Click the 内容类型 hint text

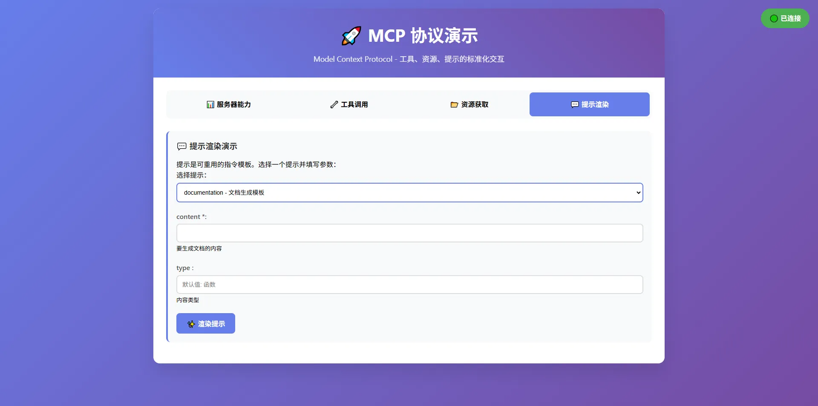(x=187, y=300)
